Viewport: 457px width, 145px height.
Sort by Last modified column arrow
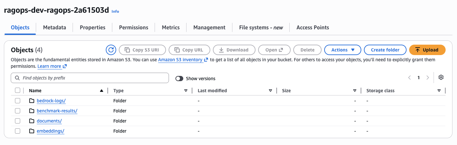(270, 91)
